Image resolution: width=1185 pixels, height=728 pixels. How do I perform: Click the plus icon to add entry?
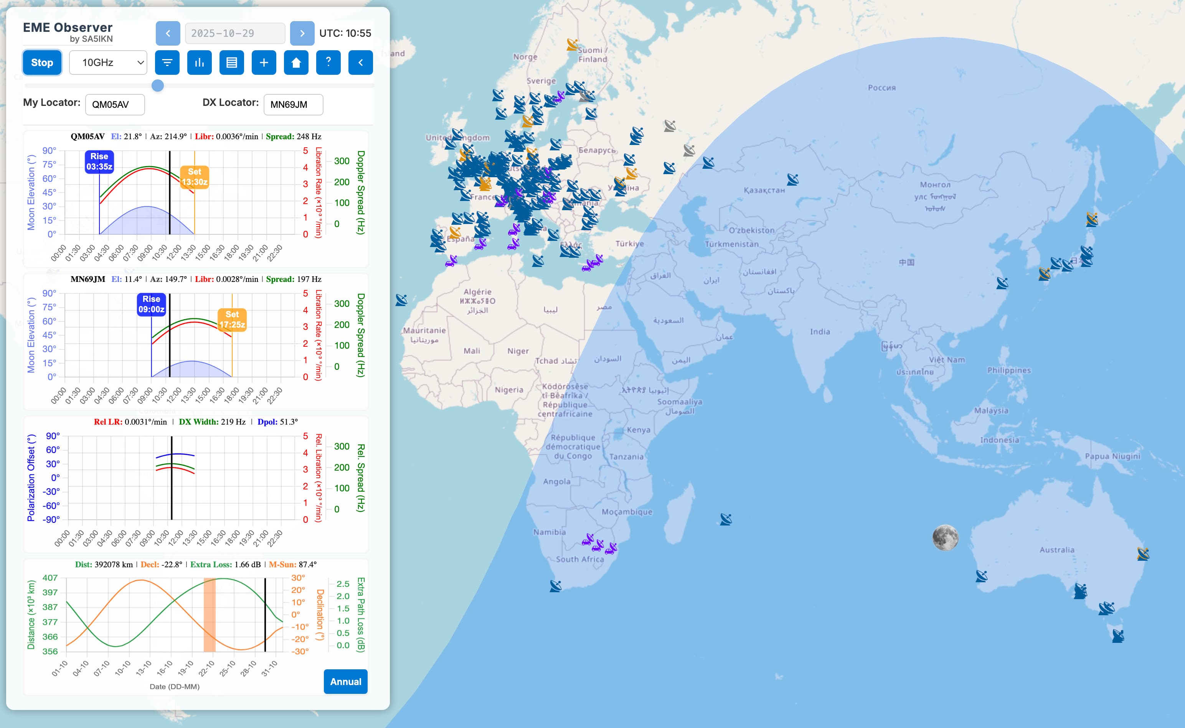point(264,62)
